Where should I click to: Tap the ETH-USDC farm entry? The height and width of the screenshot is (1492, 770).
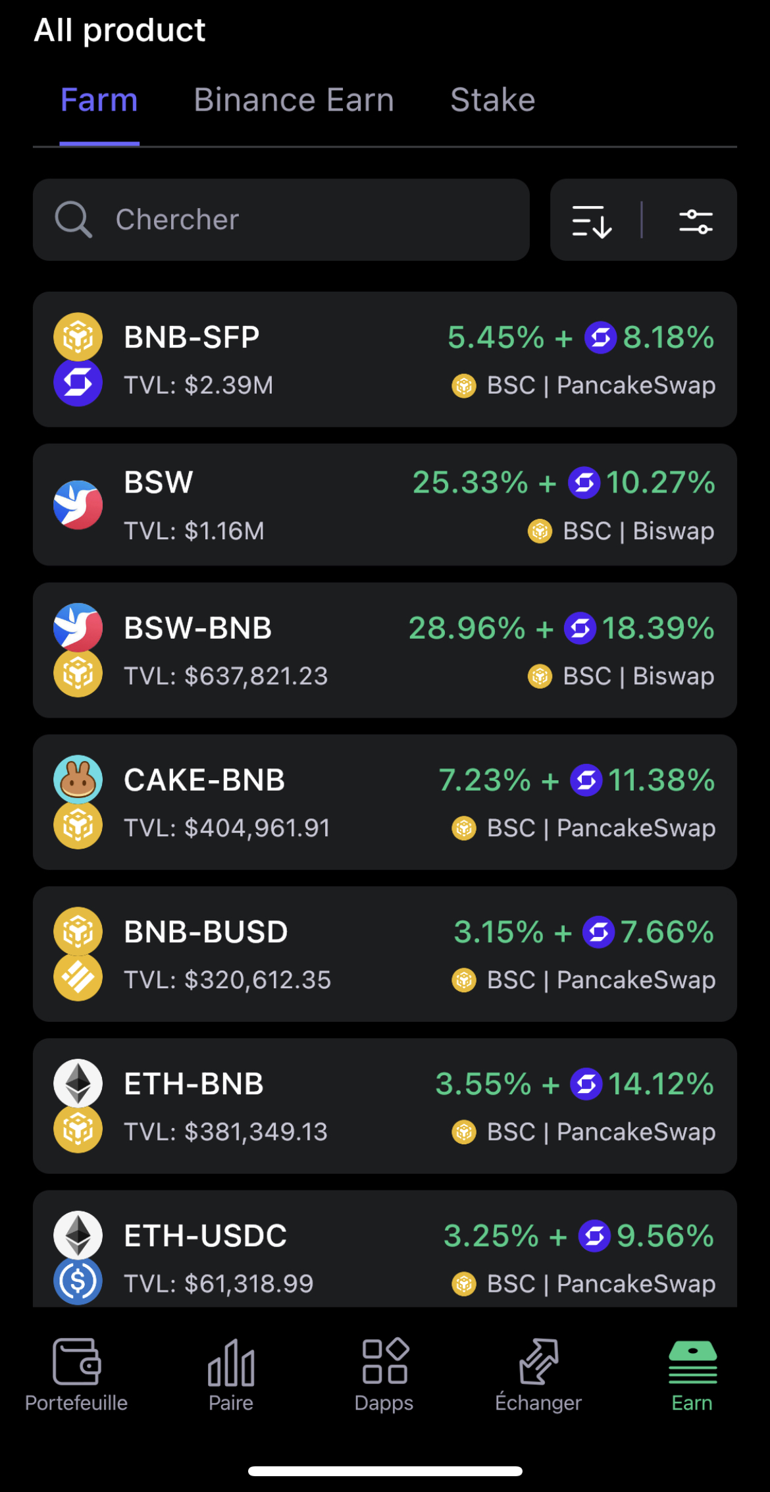click(x=385, y=1251)
